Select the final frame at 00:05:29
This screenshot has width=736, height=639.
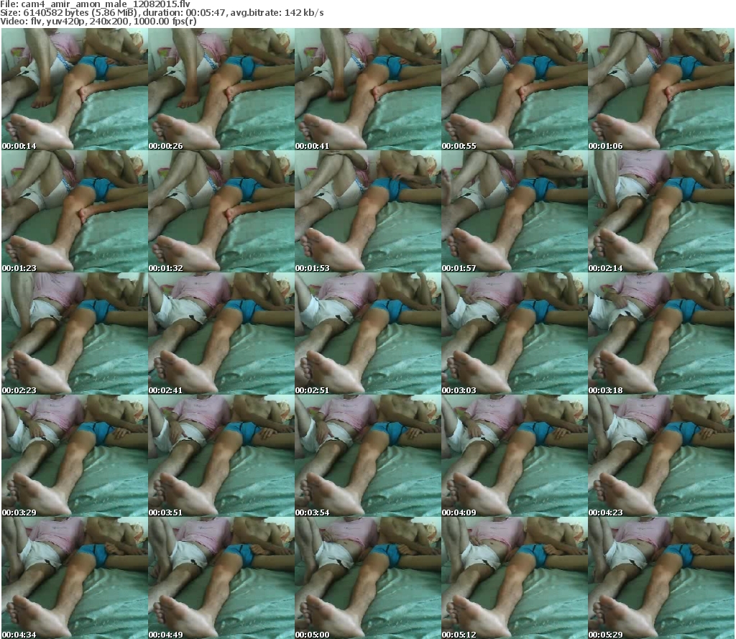tap(661, 578)
